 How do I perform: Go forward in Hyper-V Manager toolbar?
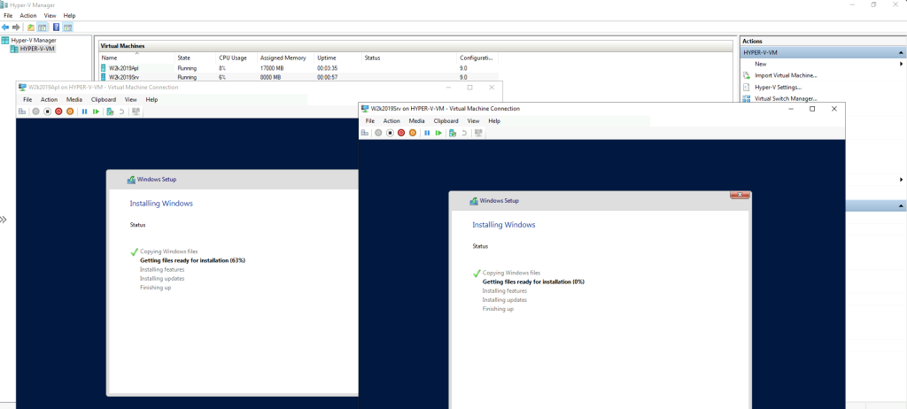click(x=16, y=27)
